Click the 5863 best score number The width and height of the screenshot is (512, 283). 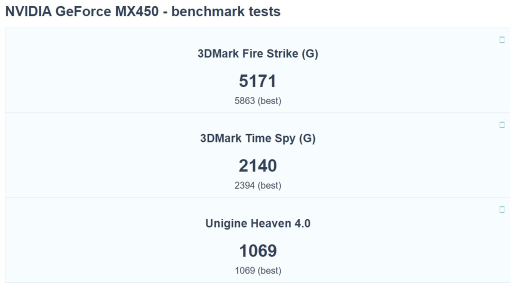pos(244,101)
